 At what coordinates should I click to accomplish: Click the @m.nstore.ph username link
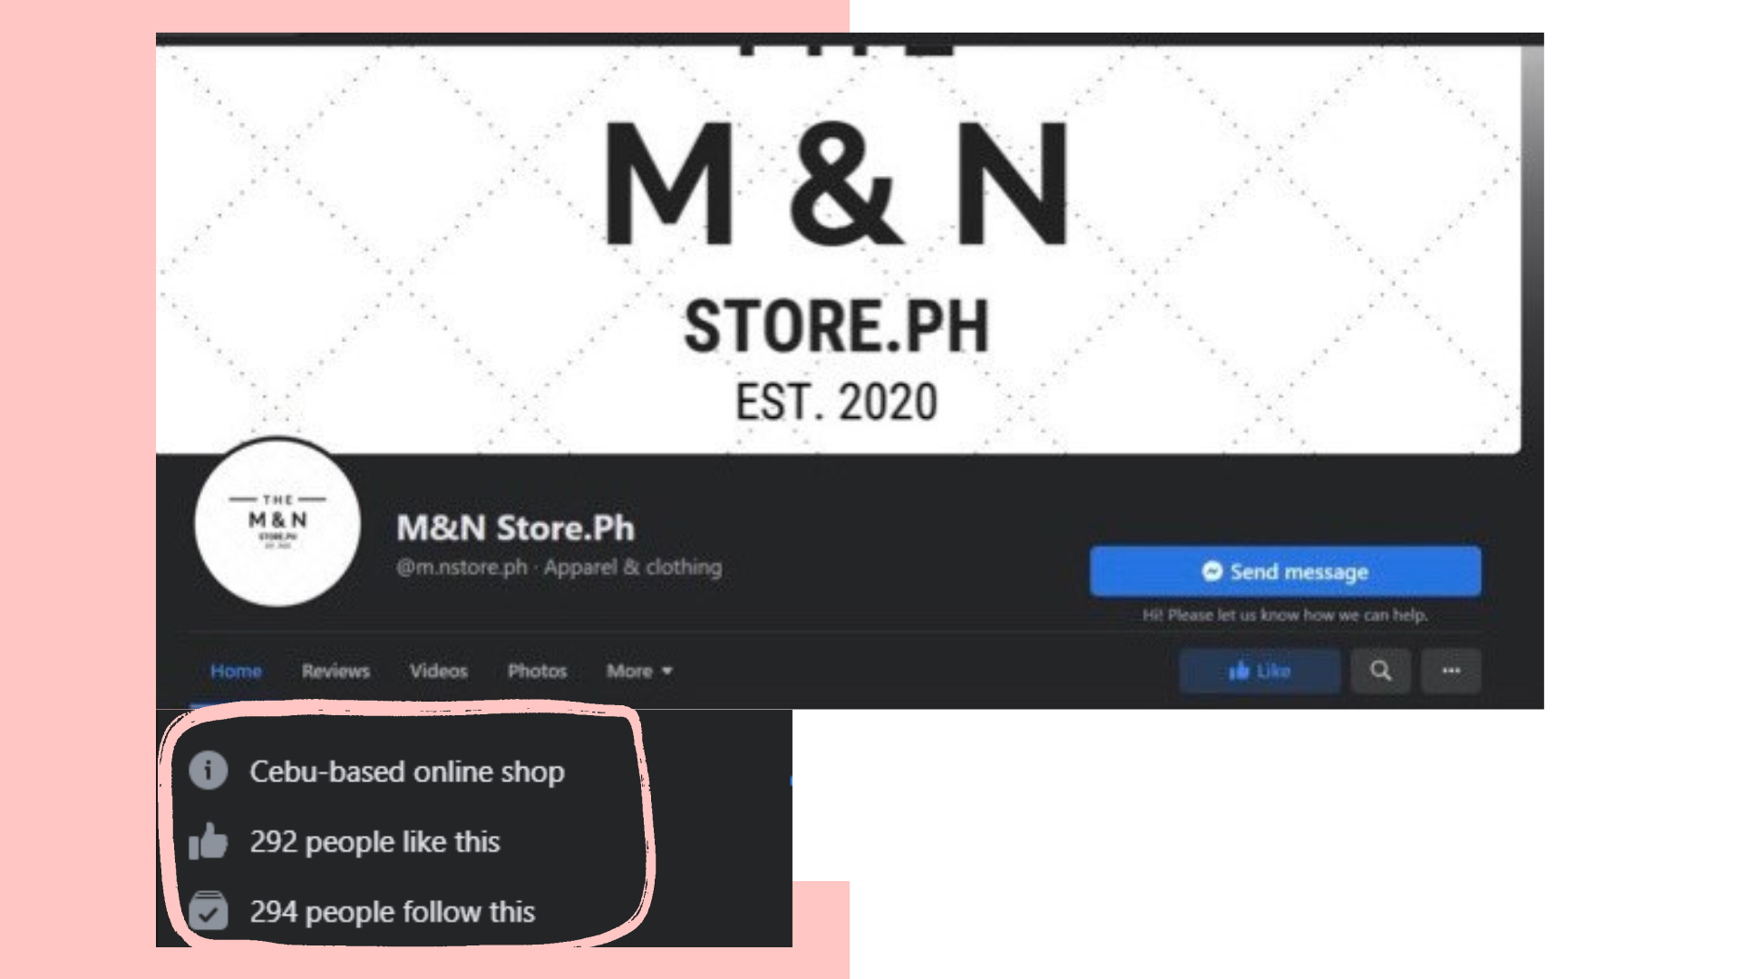coord(462,567)
